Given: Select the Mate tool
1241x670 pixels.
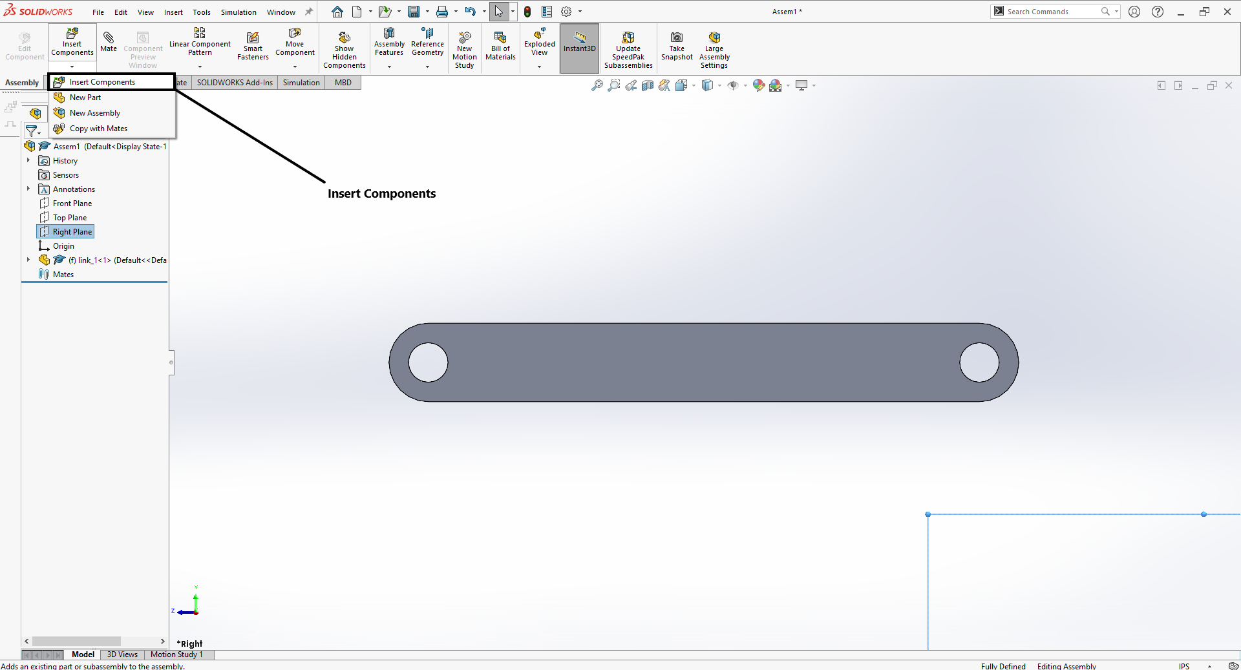Looking at the screenshot, I should tap(108, 43).
